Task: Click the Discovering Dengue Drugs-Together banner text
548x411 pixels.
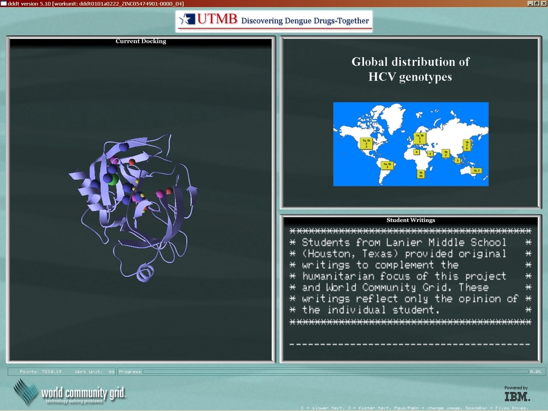Action: (305, 21)
